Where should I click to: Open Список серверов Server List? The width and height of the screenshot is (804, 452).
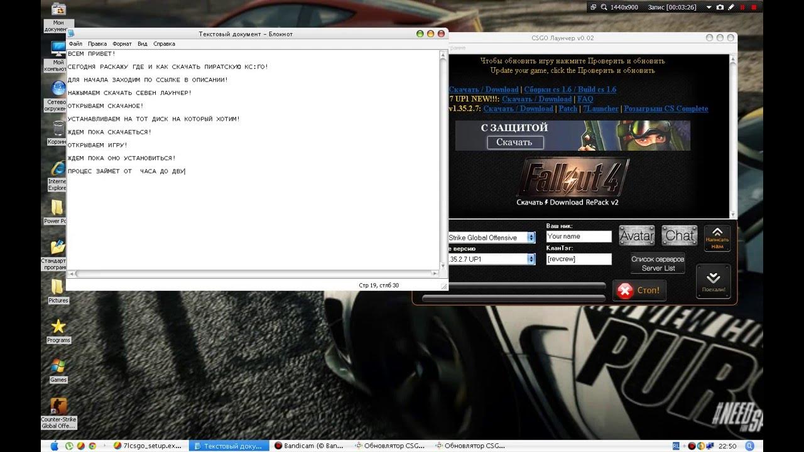(658, 264)
